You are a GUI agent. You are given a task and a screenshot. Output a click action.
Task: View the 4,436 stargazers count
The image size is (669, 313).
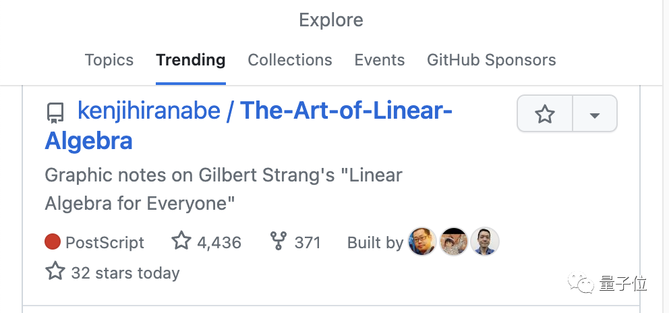pos(206,242)
